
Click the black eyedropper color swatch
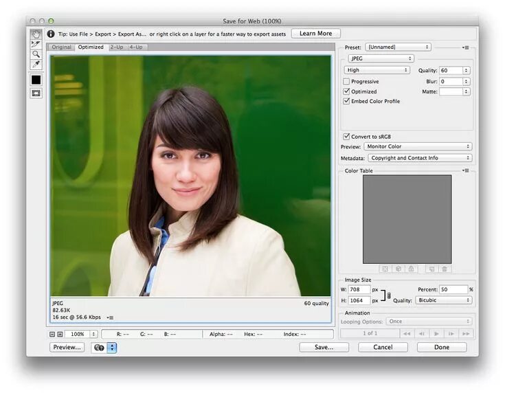(36, 80)
